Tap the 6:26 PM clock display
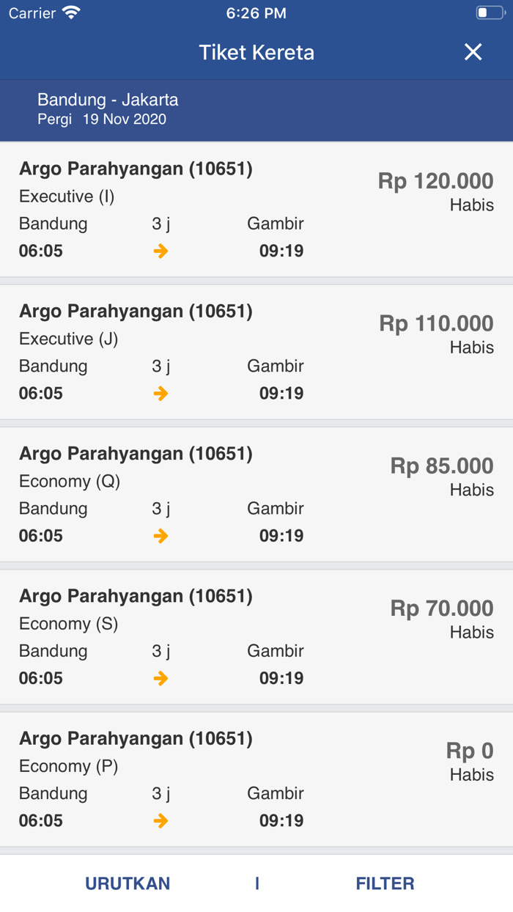The width and height of the screenshot is (513, 912). (x=256, y=12)
